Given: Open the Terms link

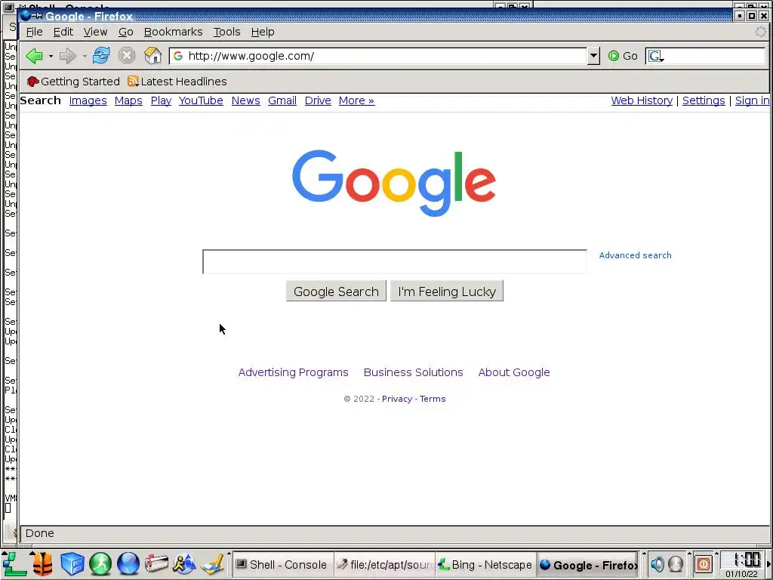Looking at the screenshot, I should (433, 399).
